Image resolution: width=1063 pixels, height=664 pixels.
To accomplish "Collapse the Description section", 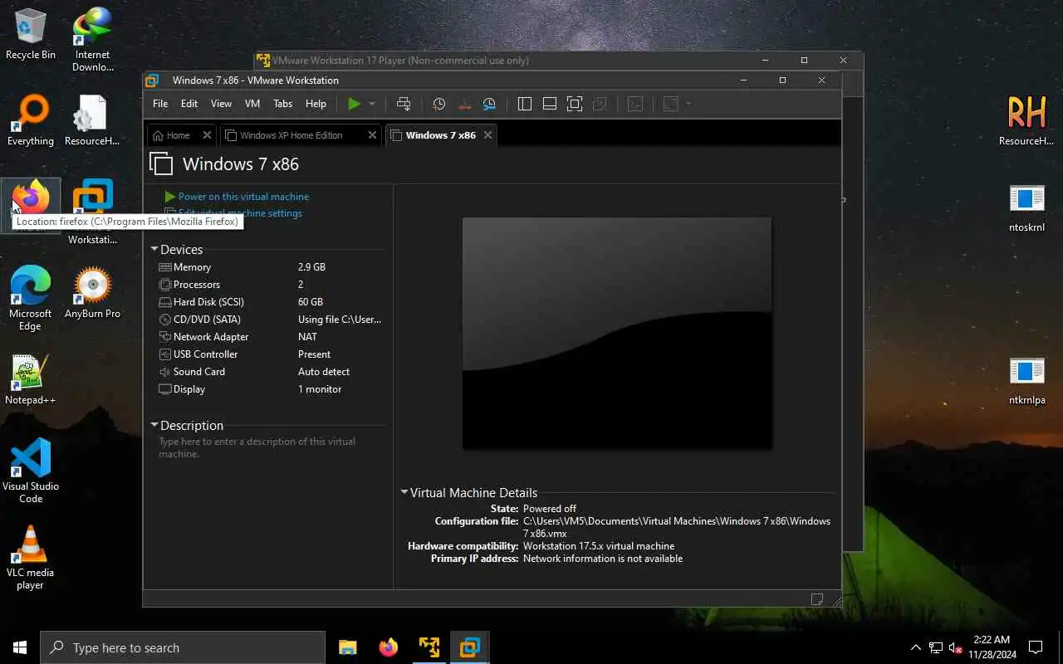I will click(x=154, y=425).
